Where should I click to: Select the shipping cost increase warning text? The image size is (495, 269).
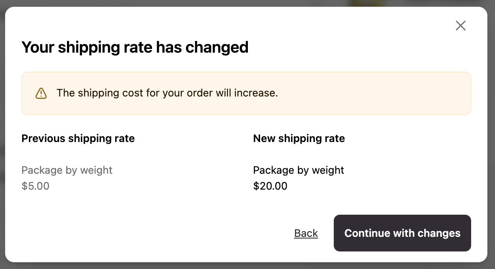(x=167, y=93)
